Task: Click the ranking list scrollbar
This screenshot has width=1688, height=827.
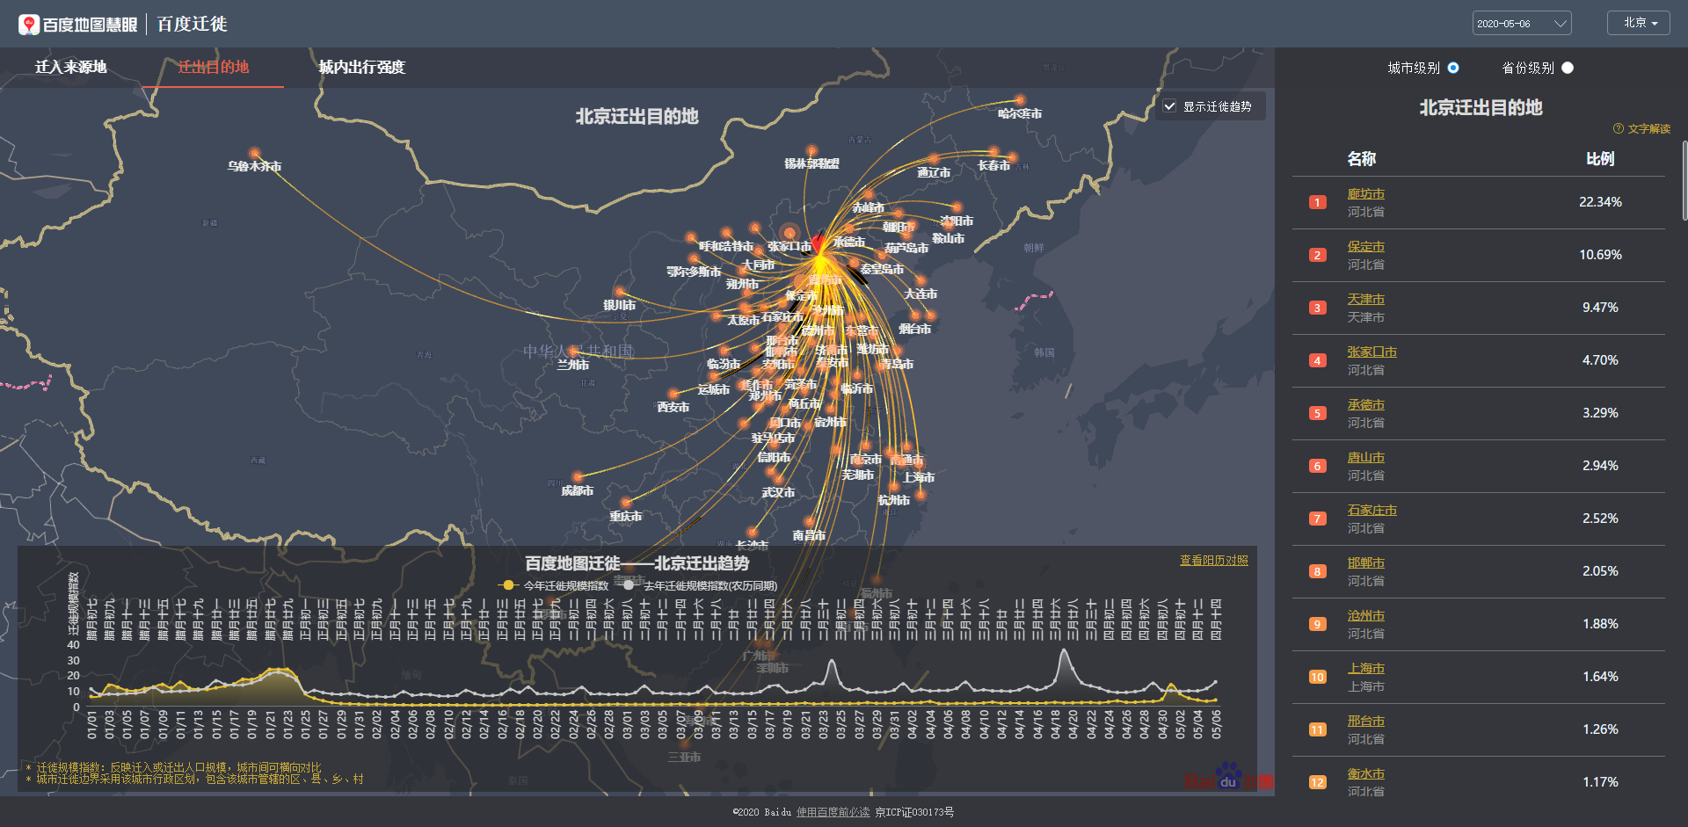Action: 1684,180
